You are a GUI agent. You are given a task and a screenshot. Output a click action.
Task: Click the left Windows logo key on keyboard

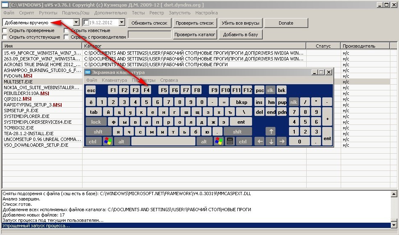[108, 141]
